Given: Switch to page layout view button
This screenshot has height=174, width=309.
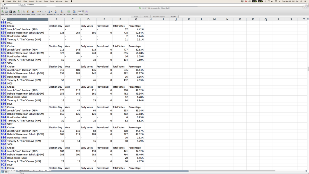Looking at the screenshot, I should point(6,172).
